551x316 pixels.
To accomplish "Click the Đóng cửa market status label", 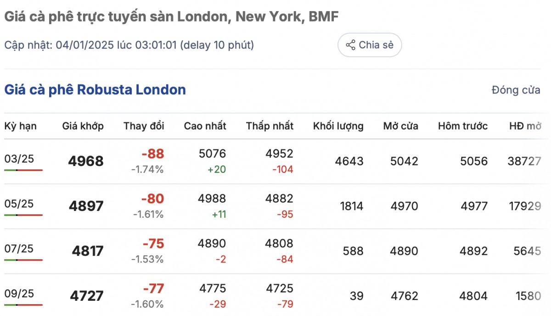I will (516, 90).
